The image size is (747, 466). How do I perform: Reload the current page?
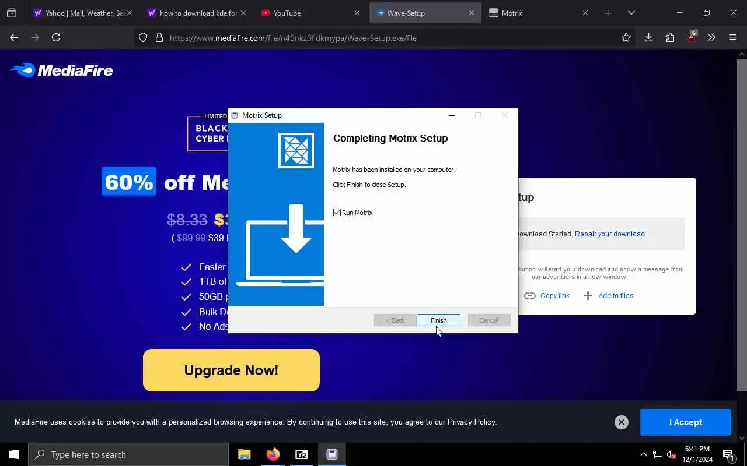tap(56, 37)
